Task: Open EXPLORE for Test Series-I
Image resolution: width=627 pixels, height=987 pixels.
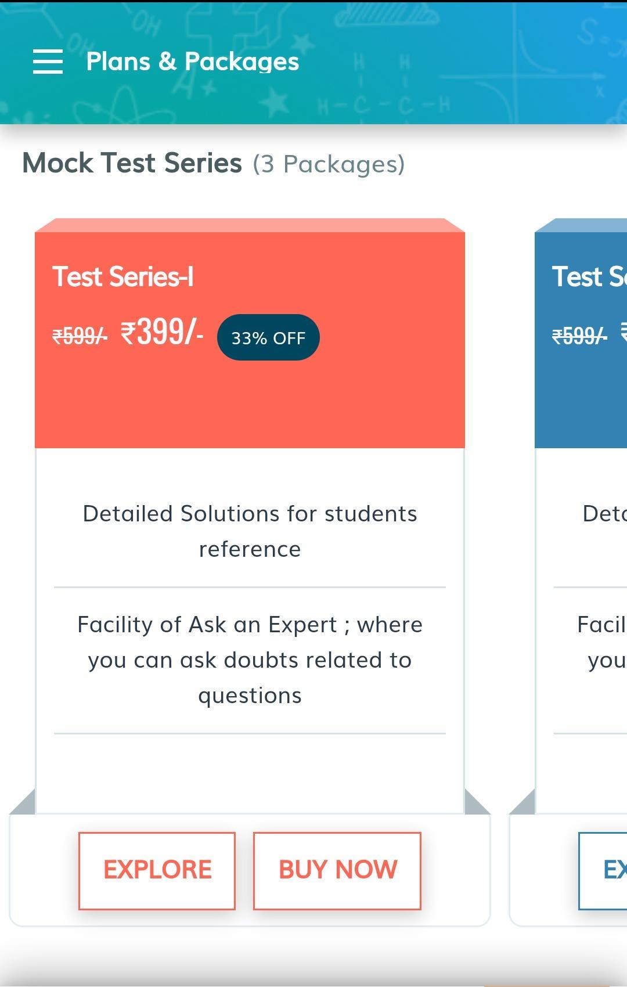Action: pyautogui.click(x=157, y=870)
